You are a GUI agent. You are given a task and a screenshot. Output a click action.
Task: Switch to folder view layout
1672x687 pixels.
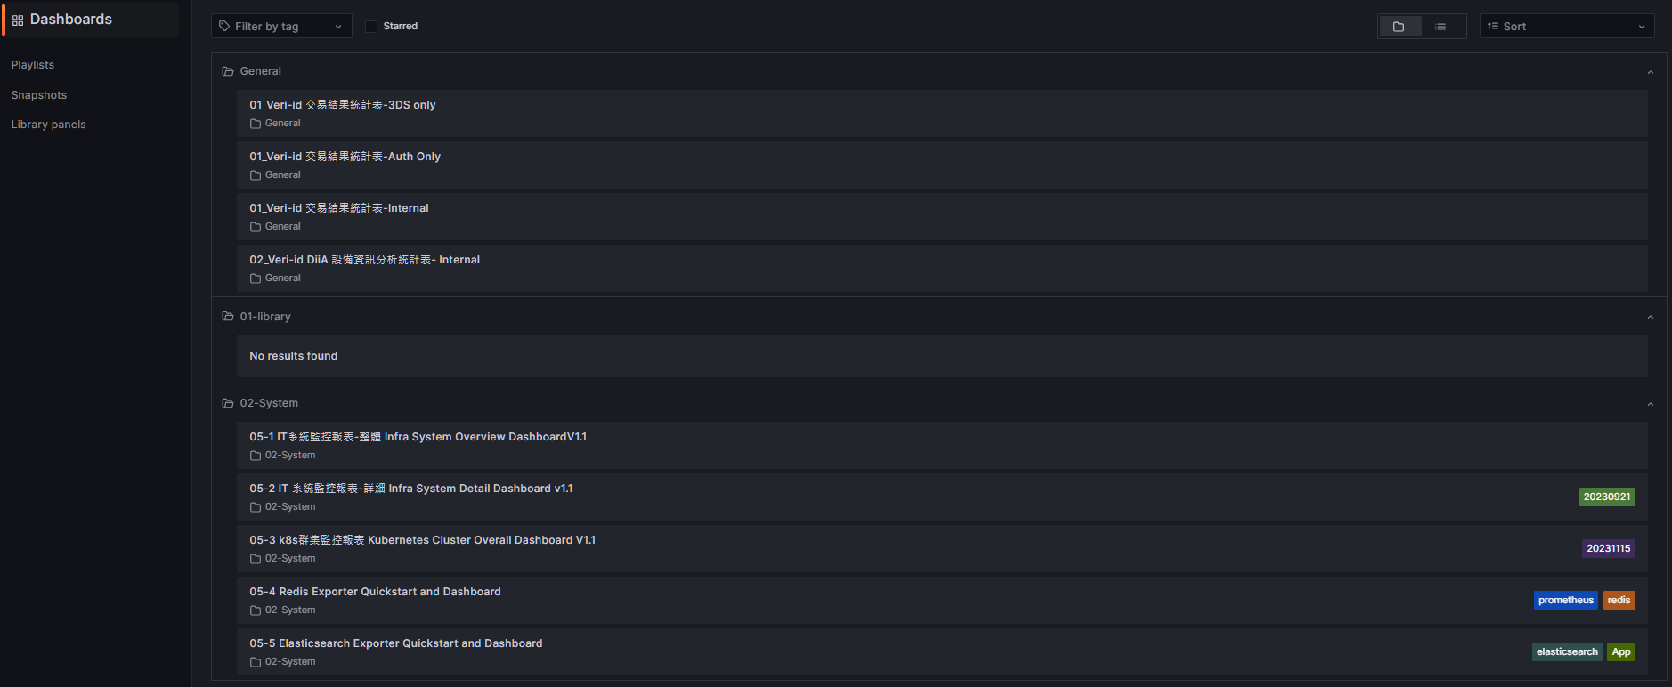pos(1399,27)
